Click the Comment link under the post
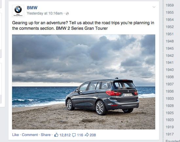180x142 pixels. (x=30, y=135)
